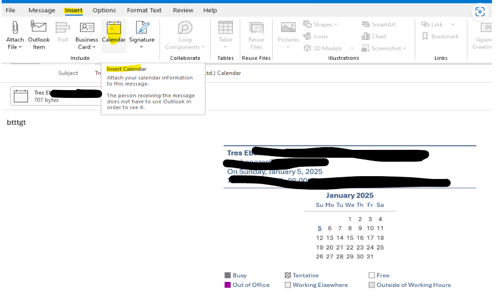Insert an Outlook Item
The height and width of the screenshot is (297, 501).
click(39, 35)
